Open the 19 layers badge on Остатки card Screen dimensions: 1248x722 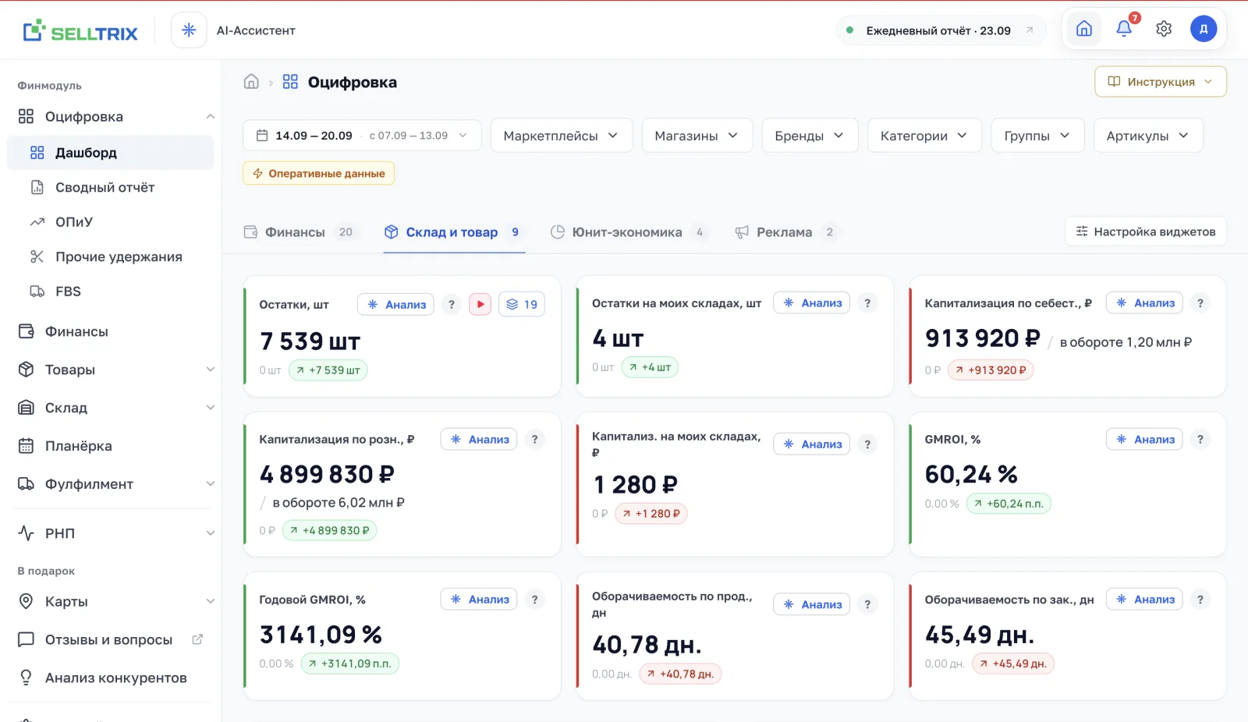click(x=522, y=304)
